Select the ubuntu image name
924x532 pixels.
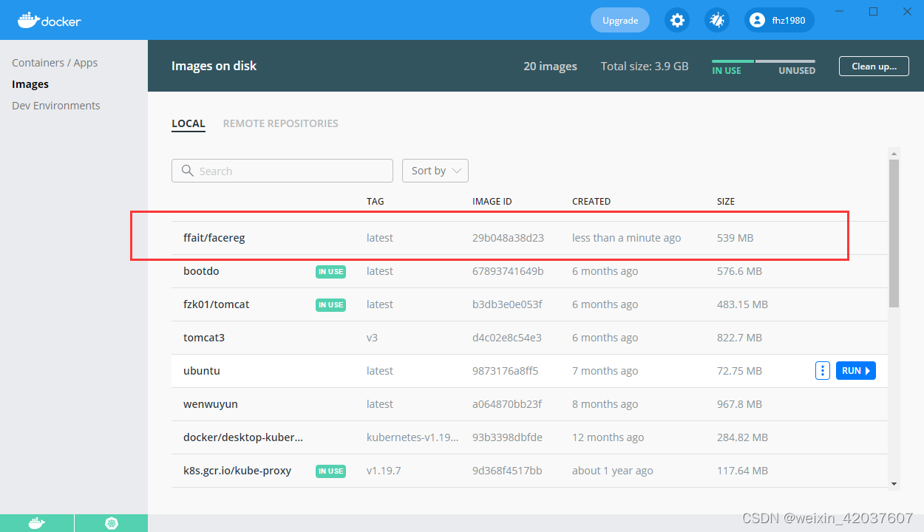pyautogui.click(x=202, y=371)
